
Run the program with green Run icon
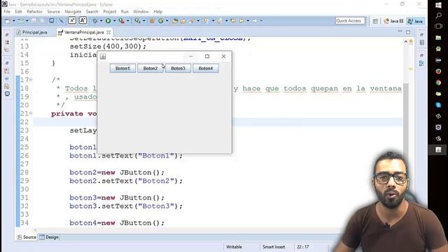tap(108, 20)
